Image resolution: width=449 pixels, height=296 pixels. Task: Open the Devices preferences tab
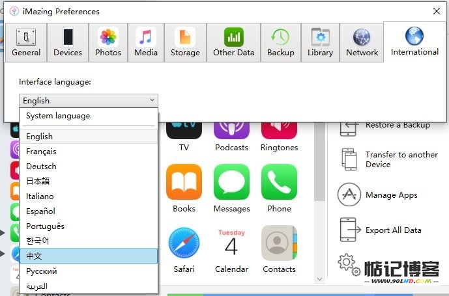[68, 43]
